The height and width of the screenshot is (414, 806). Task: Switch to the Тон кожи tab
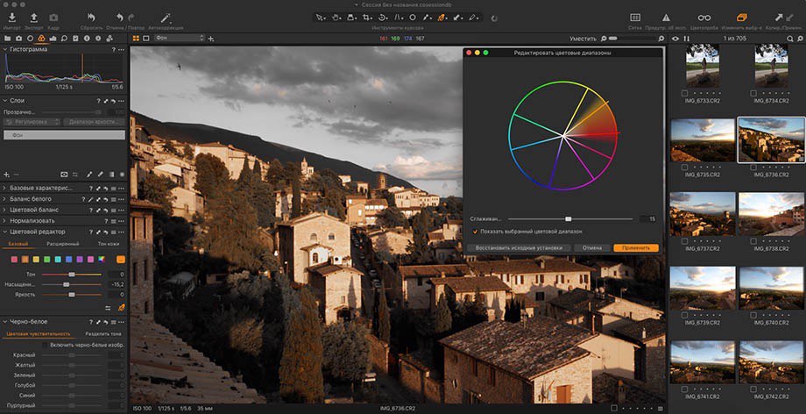click(108, 244)
